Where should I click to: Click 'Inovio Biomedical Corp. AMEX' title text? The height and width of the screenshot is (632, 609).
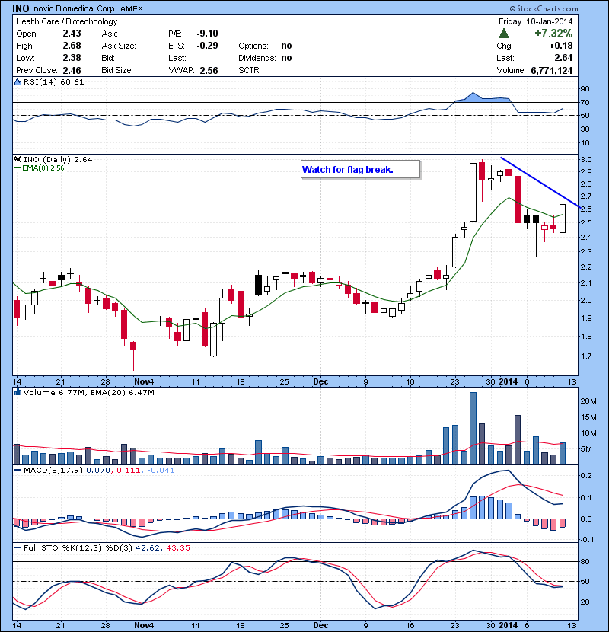coord(88,8)
